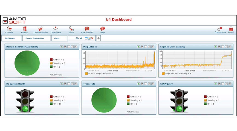Image resolution: width=237 pixels, height=131 pixels.
Task: Edit the Ping Latency panel settings
Action: pos(142,47)
